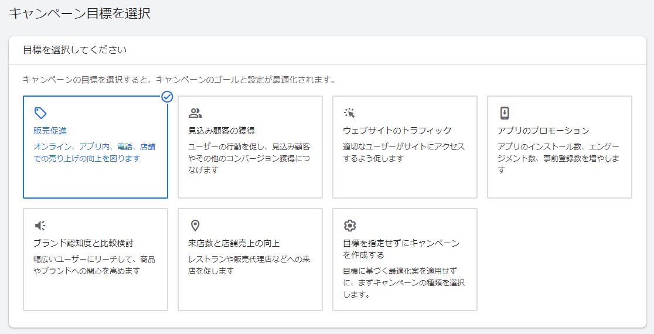This screenshot has height=334, width=654.
Task: Choose the ウェブサイトのトラフィック goal title
Action: tap(397, 131)
